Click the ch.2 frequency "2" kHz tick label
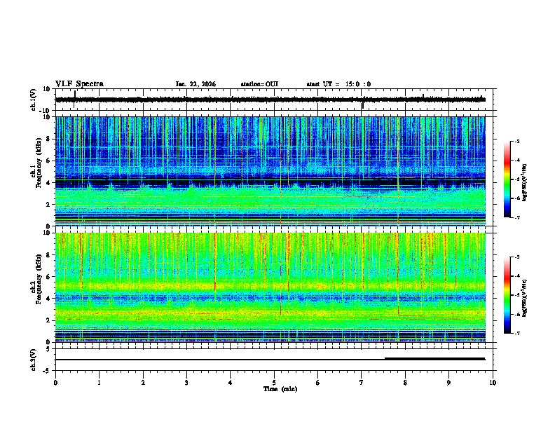The height and width of the screenshot is (429, 555). tap(50, 320)
